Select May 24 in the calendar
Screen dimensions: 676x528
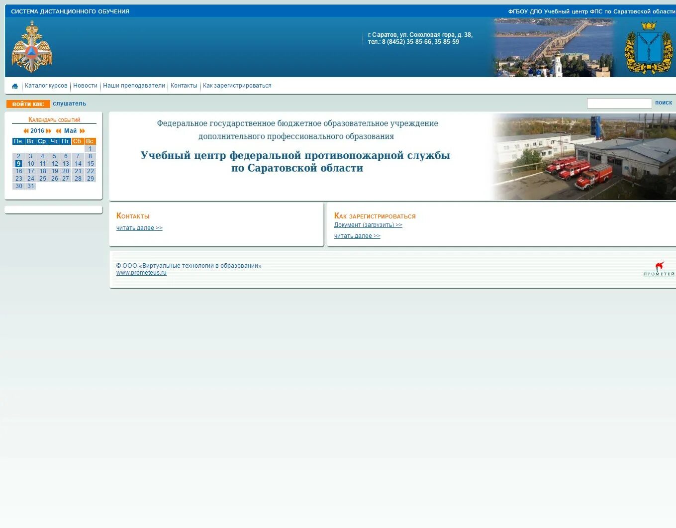tap(31, 179)
